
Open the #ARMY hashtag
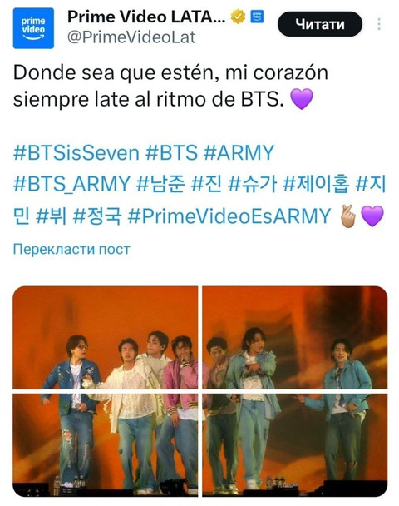(239, 152)
